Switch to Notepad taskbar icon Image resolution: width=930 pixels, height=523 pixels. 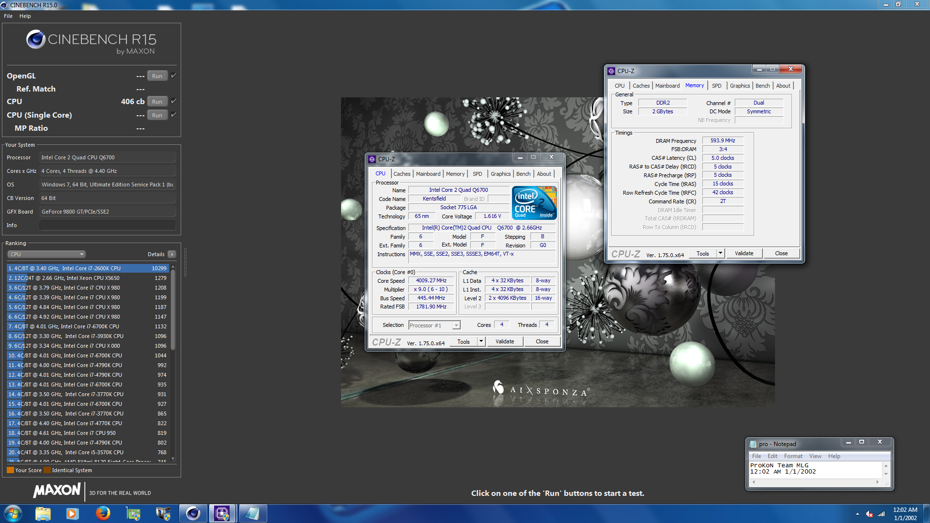tap(253, 513)
